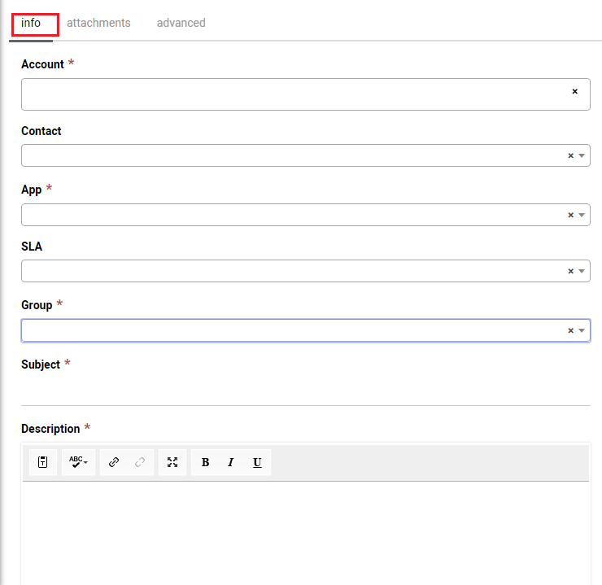The width and height of the screenshot is (602, 585).
Task: Toggle italic formatting
Action: [231, 462]
